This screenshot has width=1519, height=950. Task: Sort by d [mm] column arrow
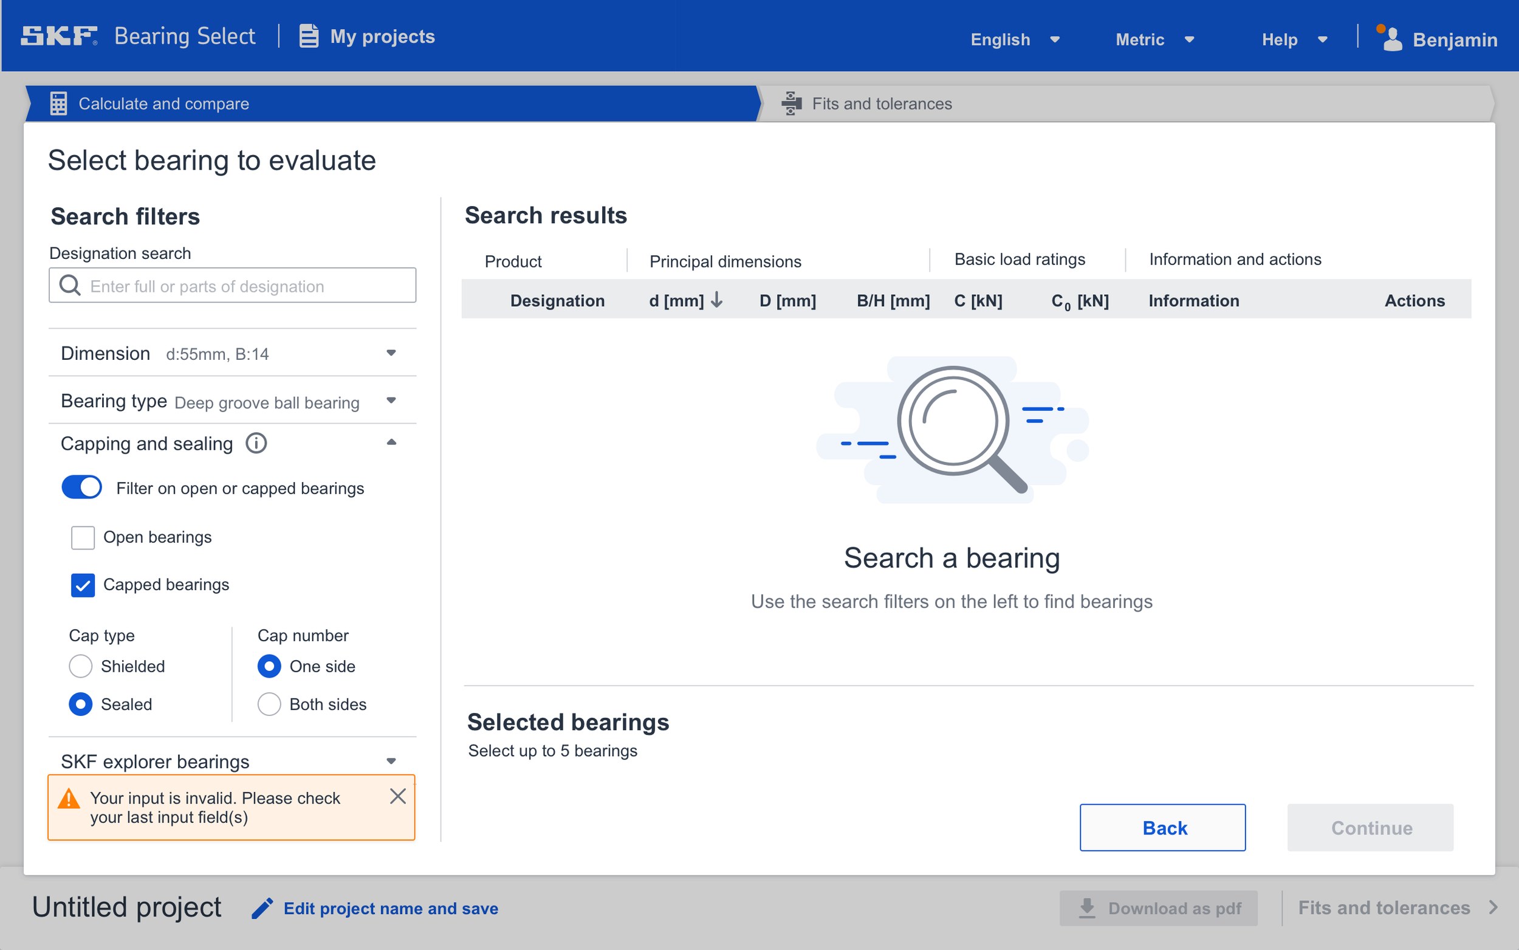pos(717,300)
